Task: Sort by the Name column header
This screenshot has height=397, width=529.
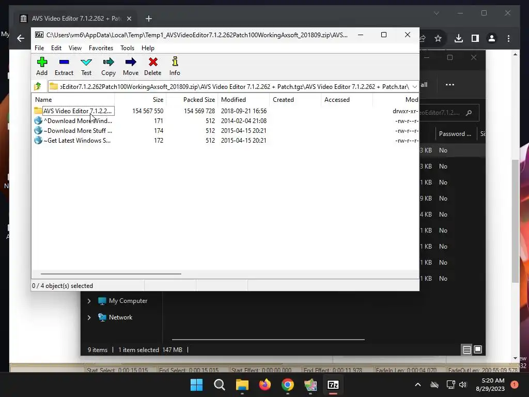Action: click(73, 100)
